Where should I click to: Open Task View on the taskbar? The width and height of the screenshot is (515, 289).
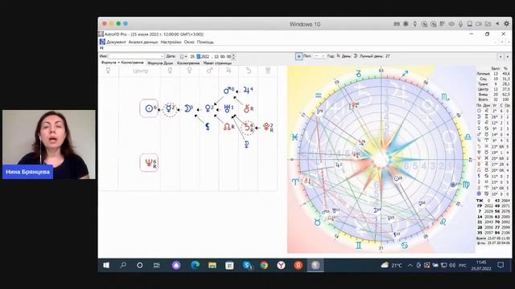[x=156, y=265]
